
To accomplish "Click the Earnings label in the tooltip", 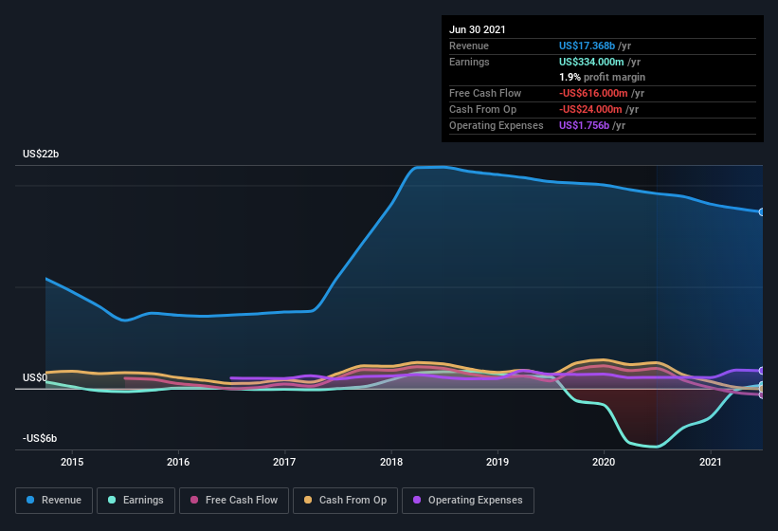I will pos(469,62).
